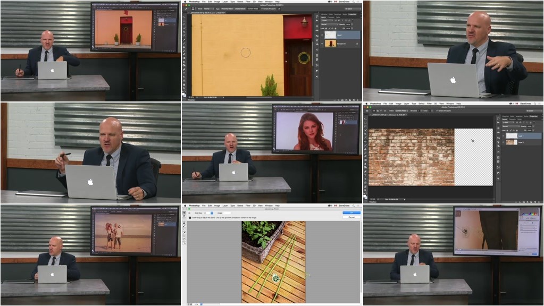Select the Pen tool in the brick-wall Photoshop toolbox
The image size is (544, 306).
[365, 171]
